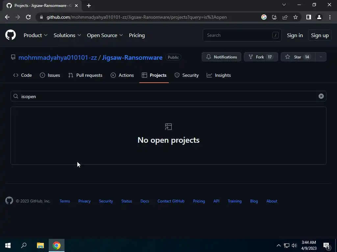This screenshot has width=337, height=252.
Task: Open the API footer link
Action: pyautogui.click(x=217, y=201)
